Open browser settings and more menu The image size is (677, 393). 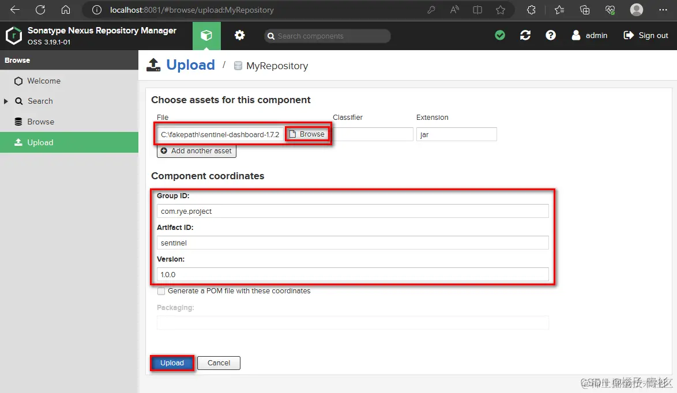click(x=663, y=9)
